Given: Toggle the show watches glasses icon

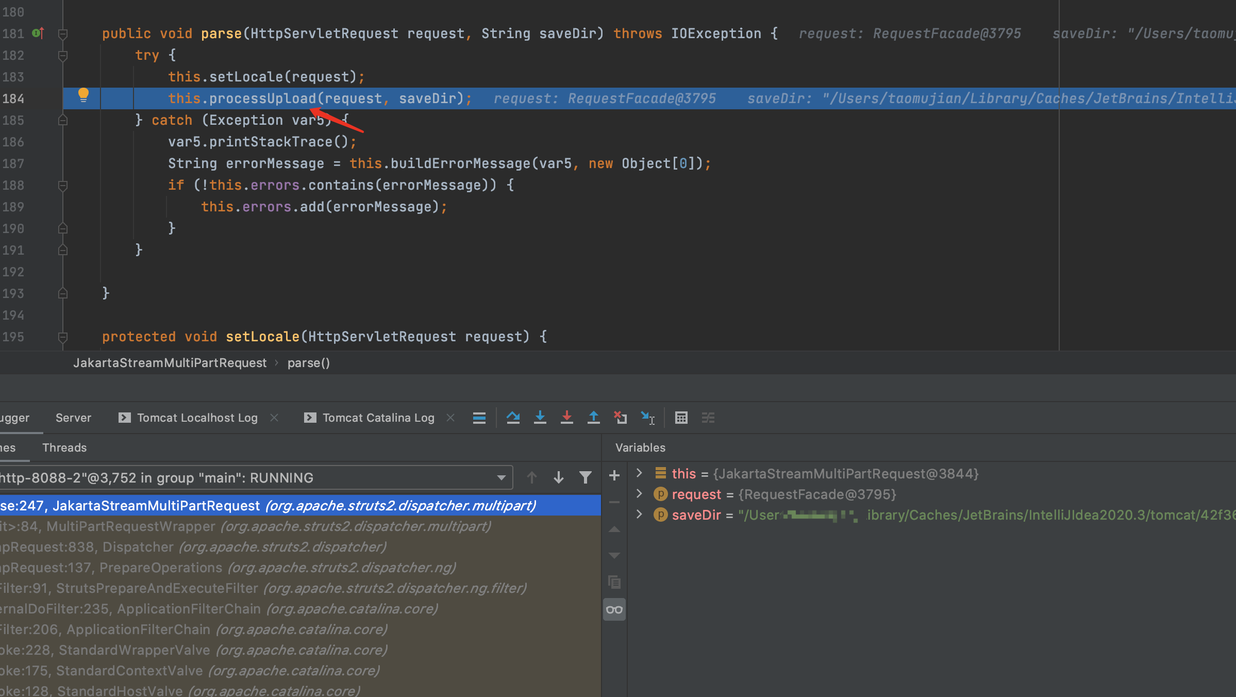Looking at the screenshot, I should click(x=614, y=610).
